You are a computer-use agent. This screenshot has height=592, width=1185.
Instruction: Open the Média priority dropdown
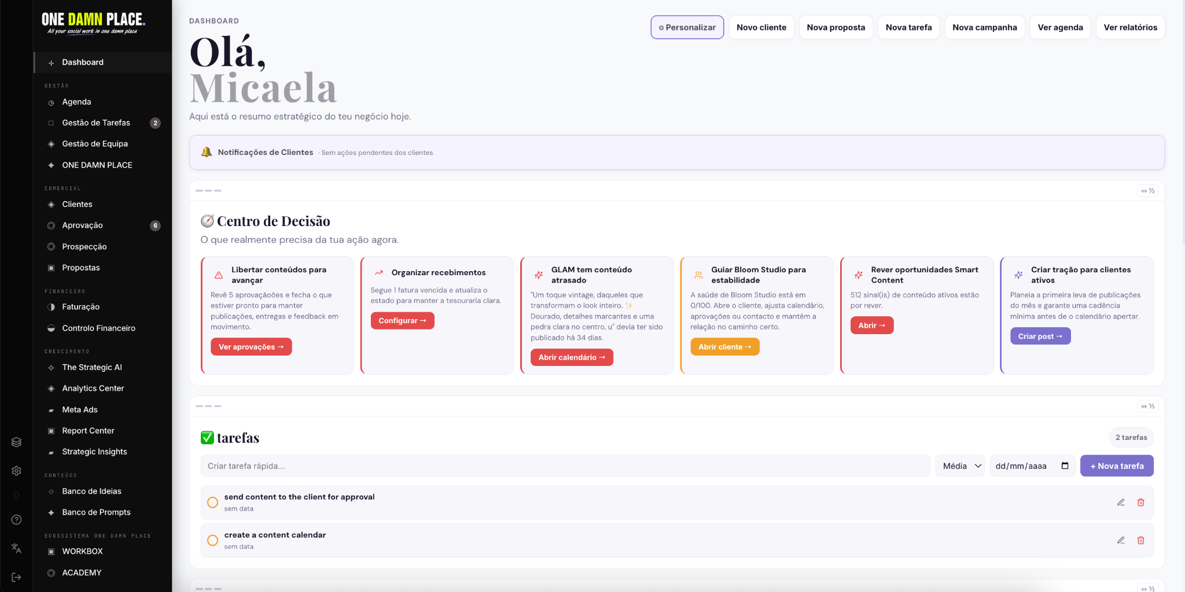960,466
